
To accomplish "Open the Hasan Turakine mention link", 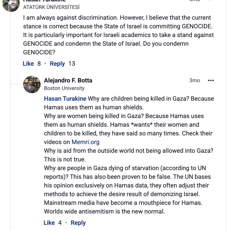I will coord(65,99).
